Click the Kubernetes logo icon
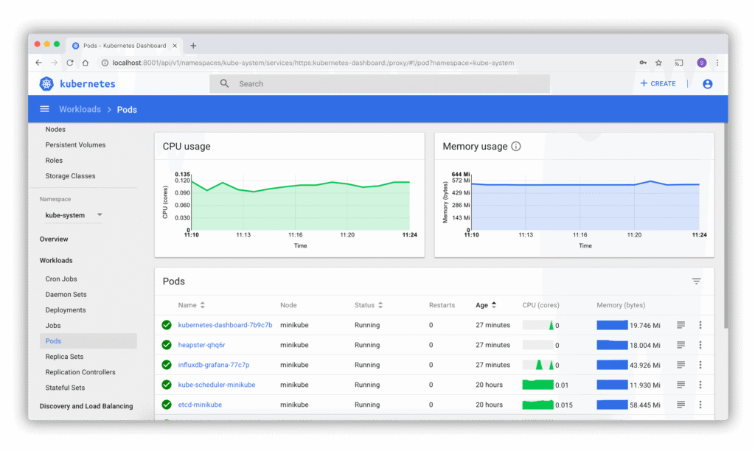Image resolution: width=755 pixels, height=451 pixels. coord(46,84)
